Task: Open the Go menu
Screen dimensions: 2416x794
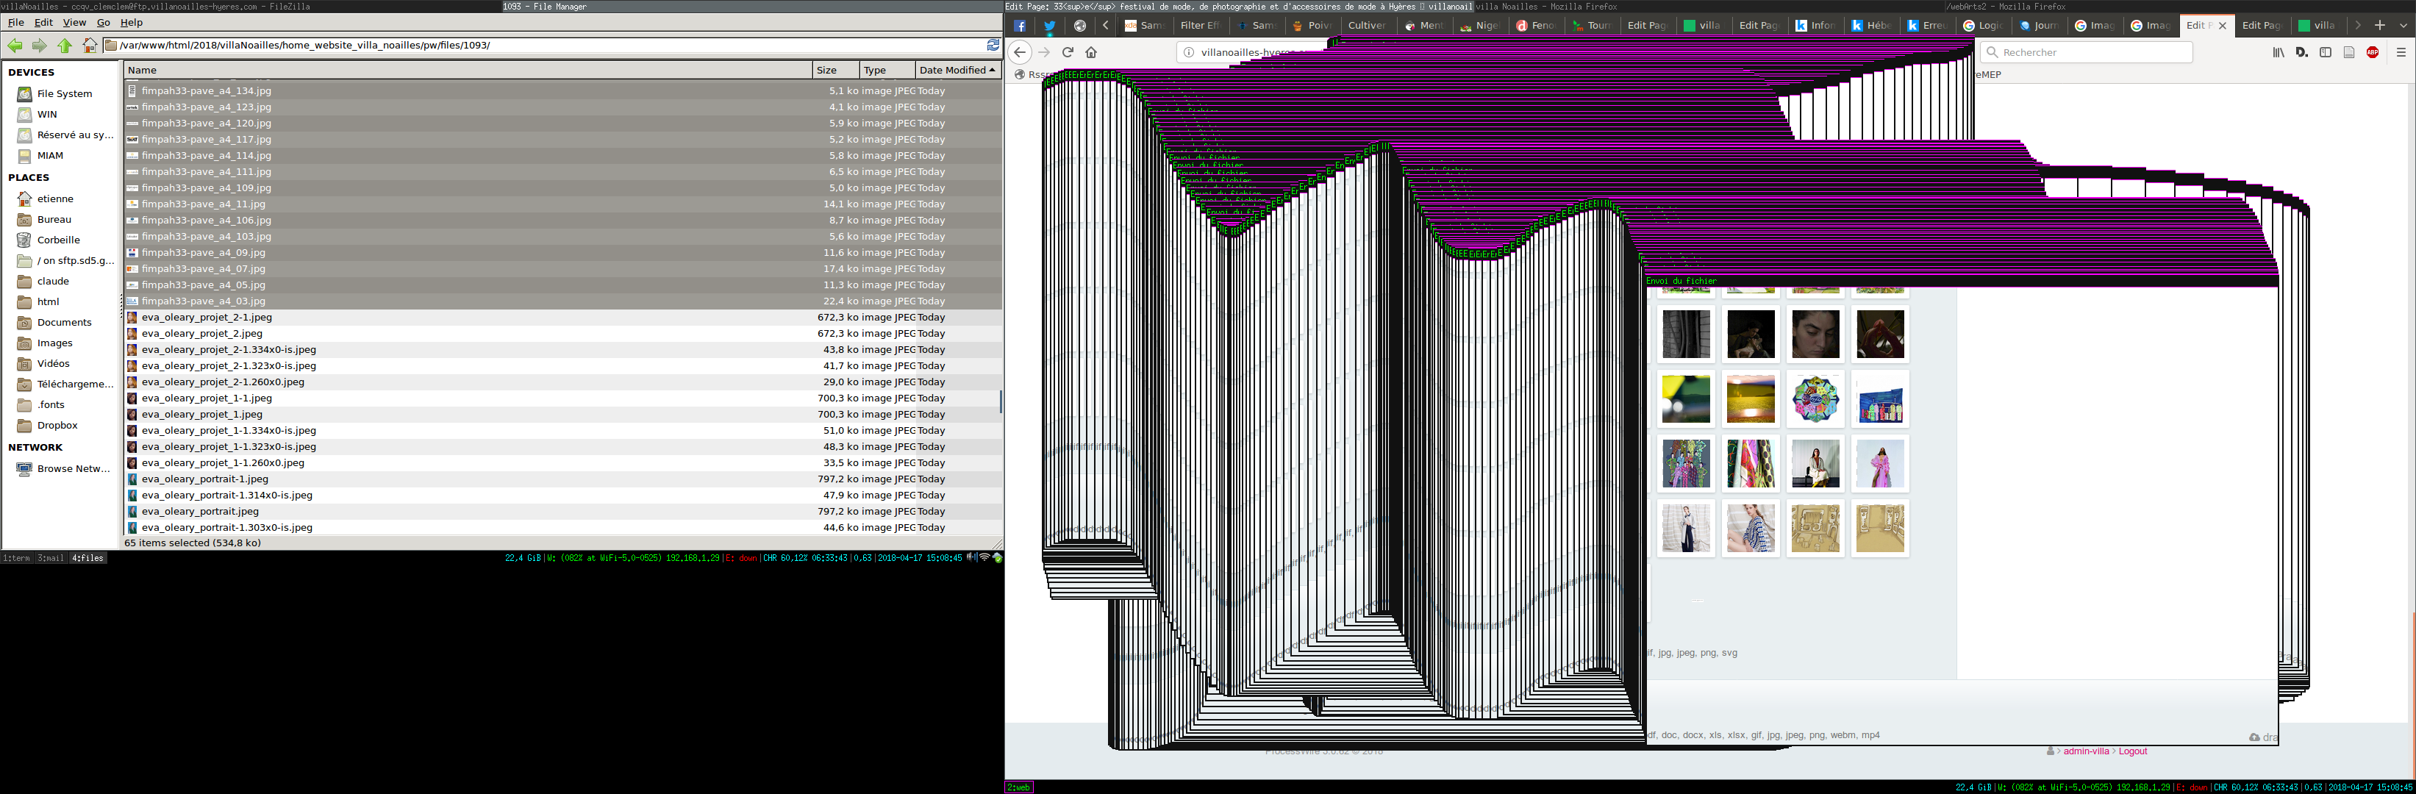Action: 103,23
